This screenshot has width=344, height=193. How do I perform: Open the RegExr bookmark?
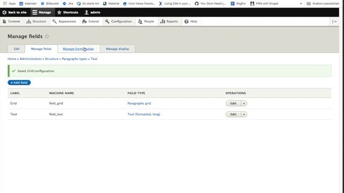(x=238, y=4)
